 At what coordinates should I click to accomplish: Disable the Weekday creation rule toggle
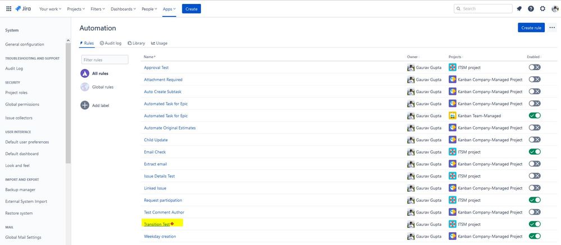point(535,236)
